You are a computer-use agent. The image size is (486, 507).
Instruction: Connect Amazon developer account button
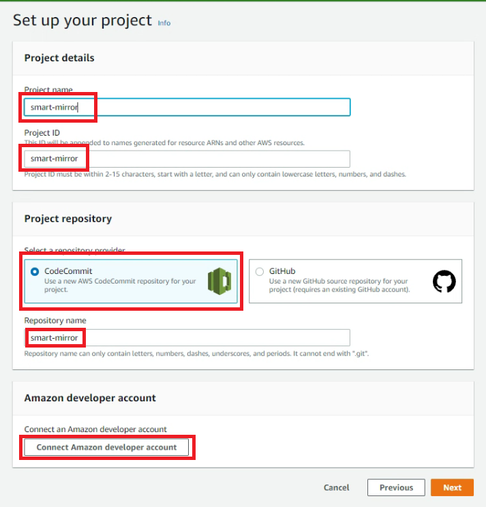point(106,447)
